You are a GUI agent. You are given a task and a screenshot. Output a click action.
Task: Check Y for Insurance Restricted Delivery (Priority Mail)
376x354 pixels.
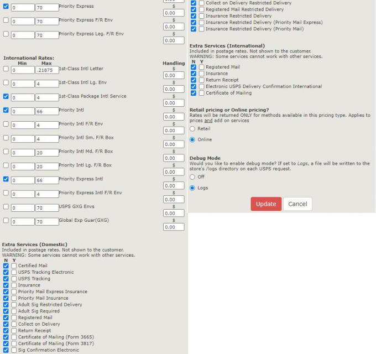pyautogui.click(x=201, y=29)
